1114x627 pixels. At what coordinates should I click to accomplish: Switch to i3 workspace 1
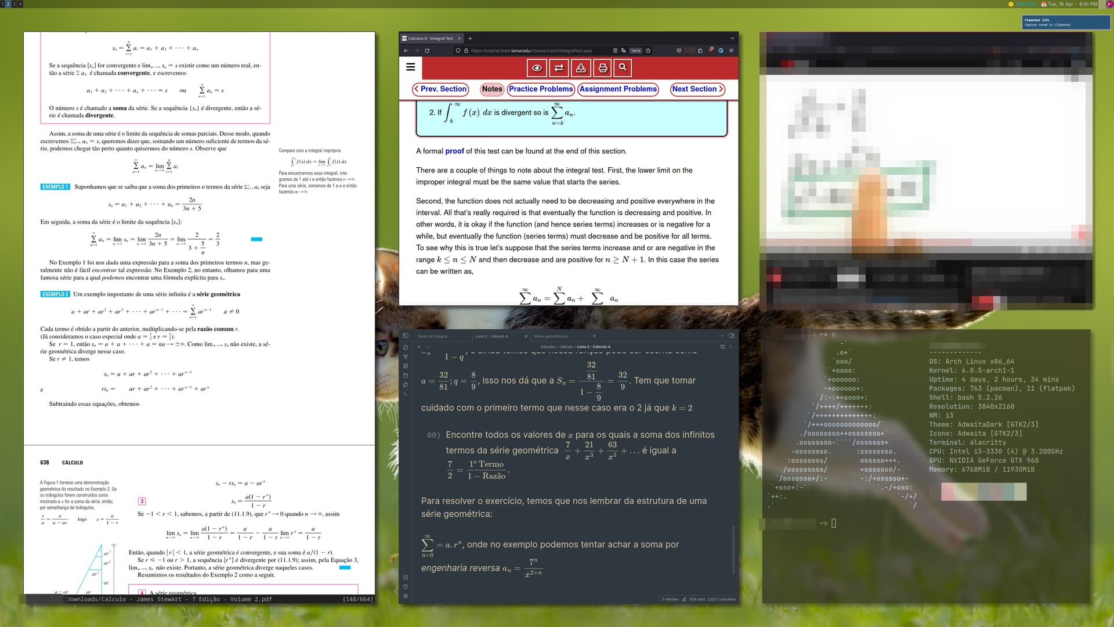point(2,4)
